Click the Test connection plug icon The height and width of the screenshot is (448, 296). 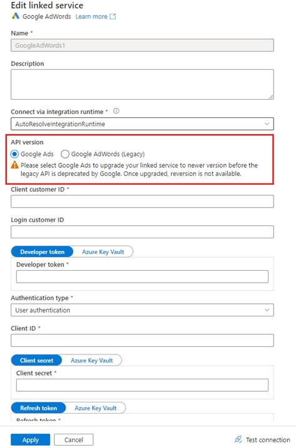(238, 439)
